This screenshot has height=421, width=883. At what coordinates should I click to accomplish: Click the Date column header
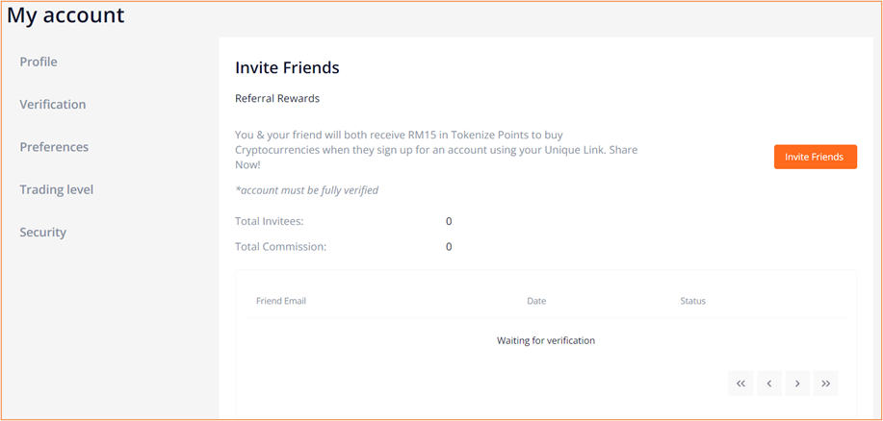coord(536,301)
